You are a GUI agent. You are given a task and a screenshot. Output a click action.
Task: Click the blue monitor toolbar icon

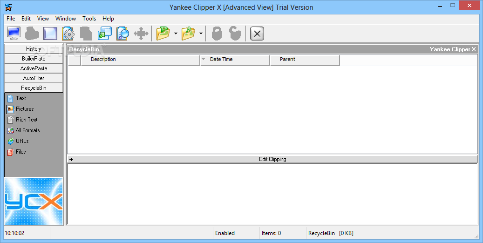click(14, 33)
